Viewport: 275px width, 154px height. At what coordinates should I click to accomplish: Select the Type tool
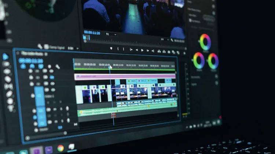point(11,109)
